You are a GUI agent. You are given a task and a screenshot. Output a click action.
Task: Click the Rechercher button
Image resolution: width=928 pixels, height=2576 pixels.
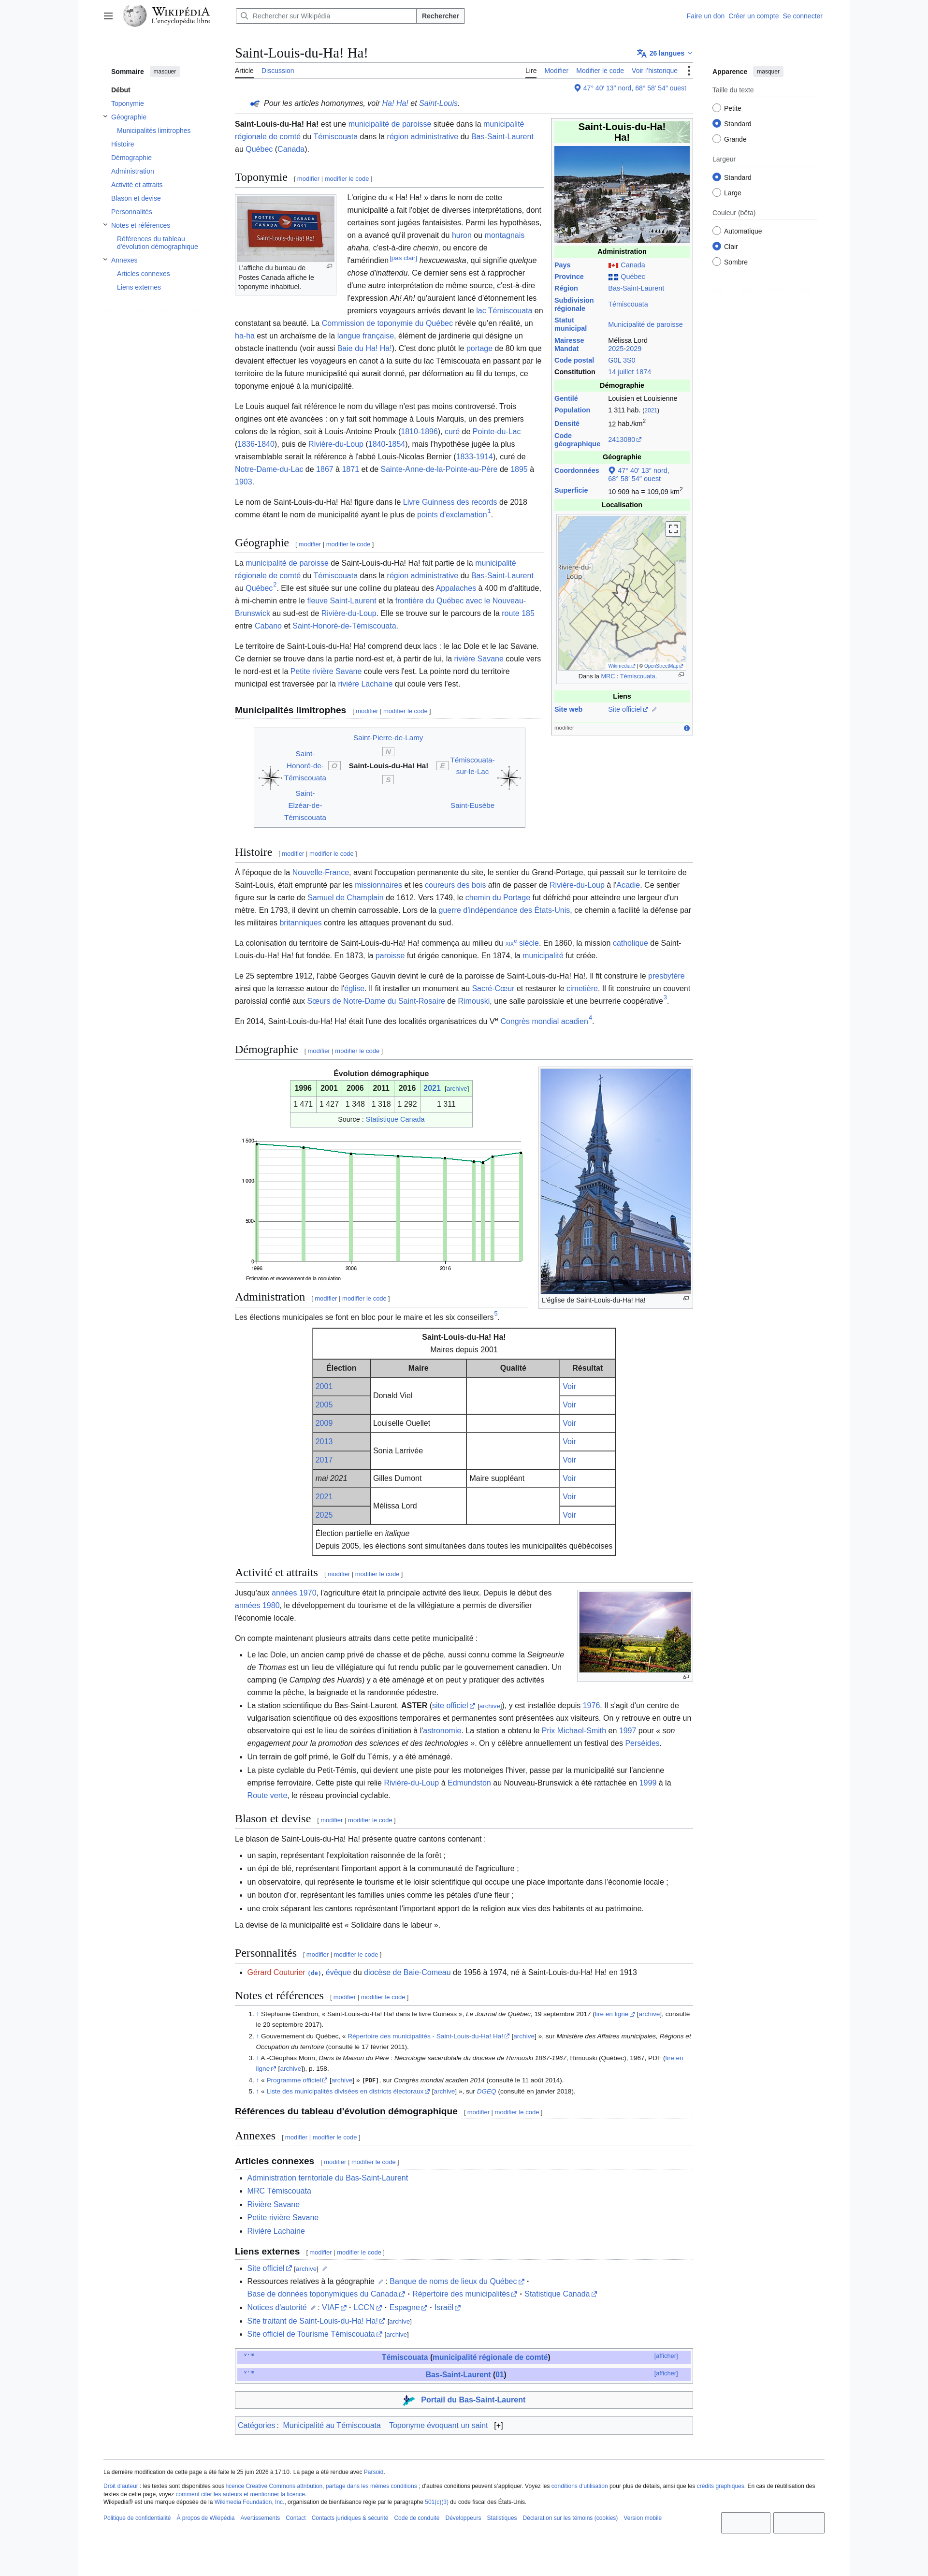440,16
